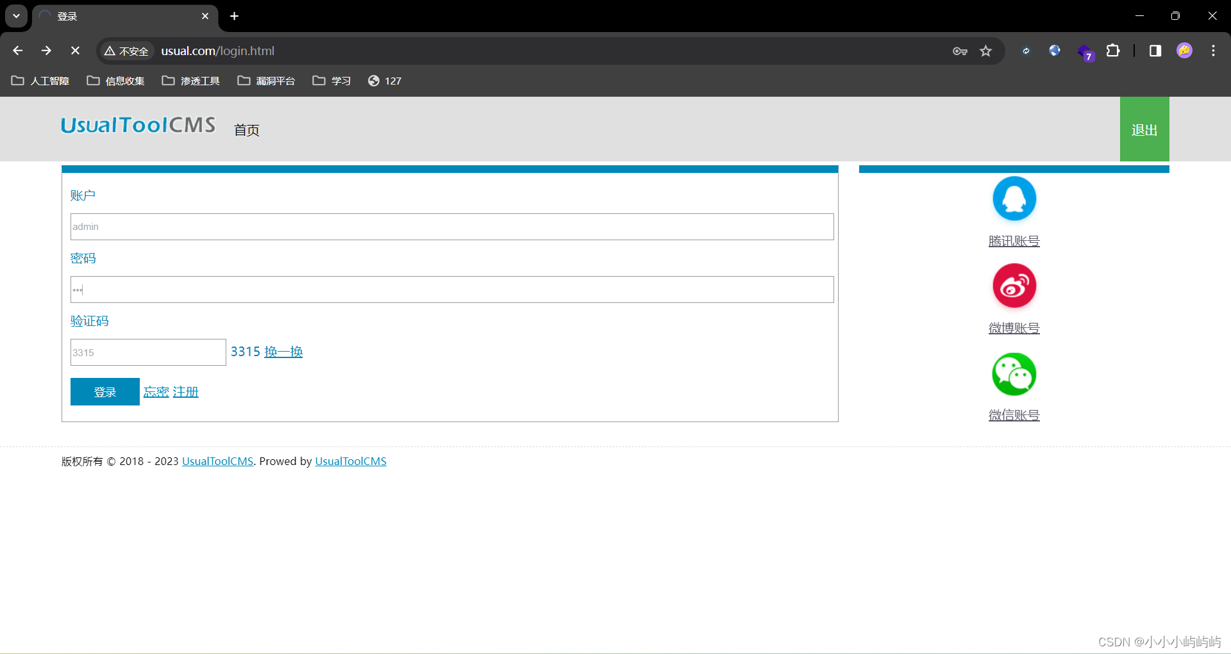Click the Weibo account icon
1231x654 pixels.
coord(1014,286)
